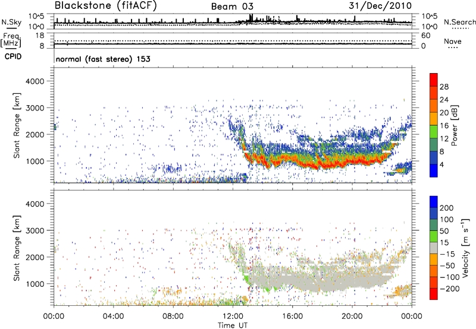Select the "-15" velocity colorbar value
The width and height of the screenshot is (476, 329).
tap(447, 254)
